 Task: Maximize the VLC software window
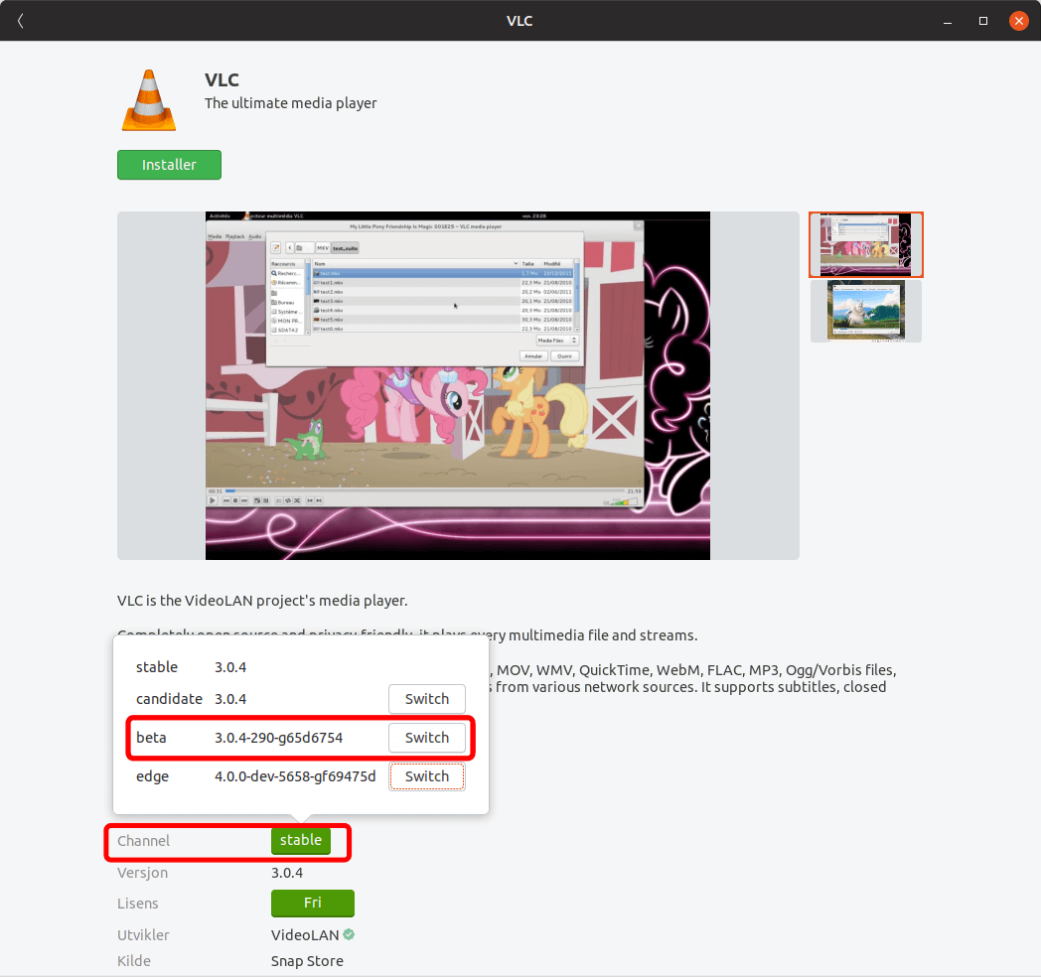coord(983,21)
